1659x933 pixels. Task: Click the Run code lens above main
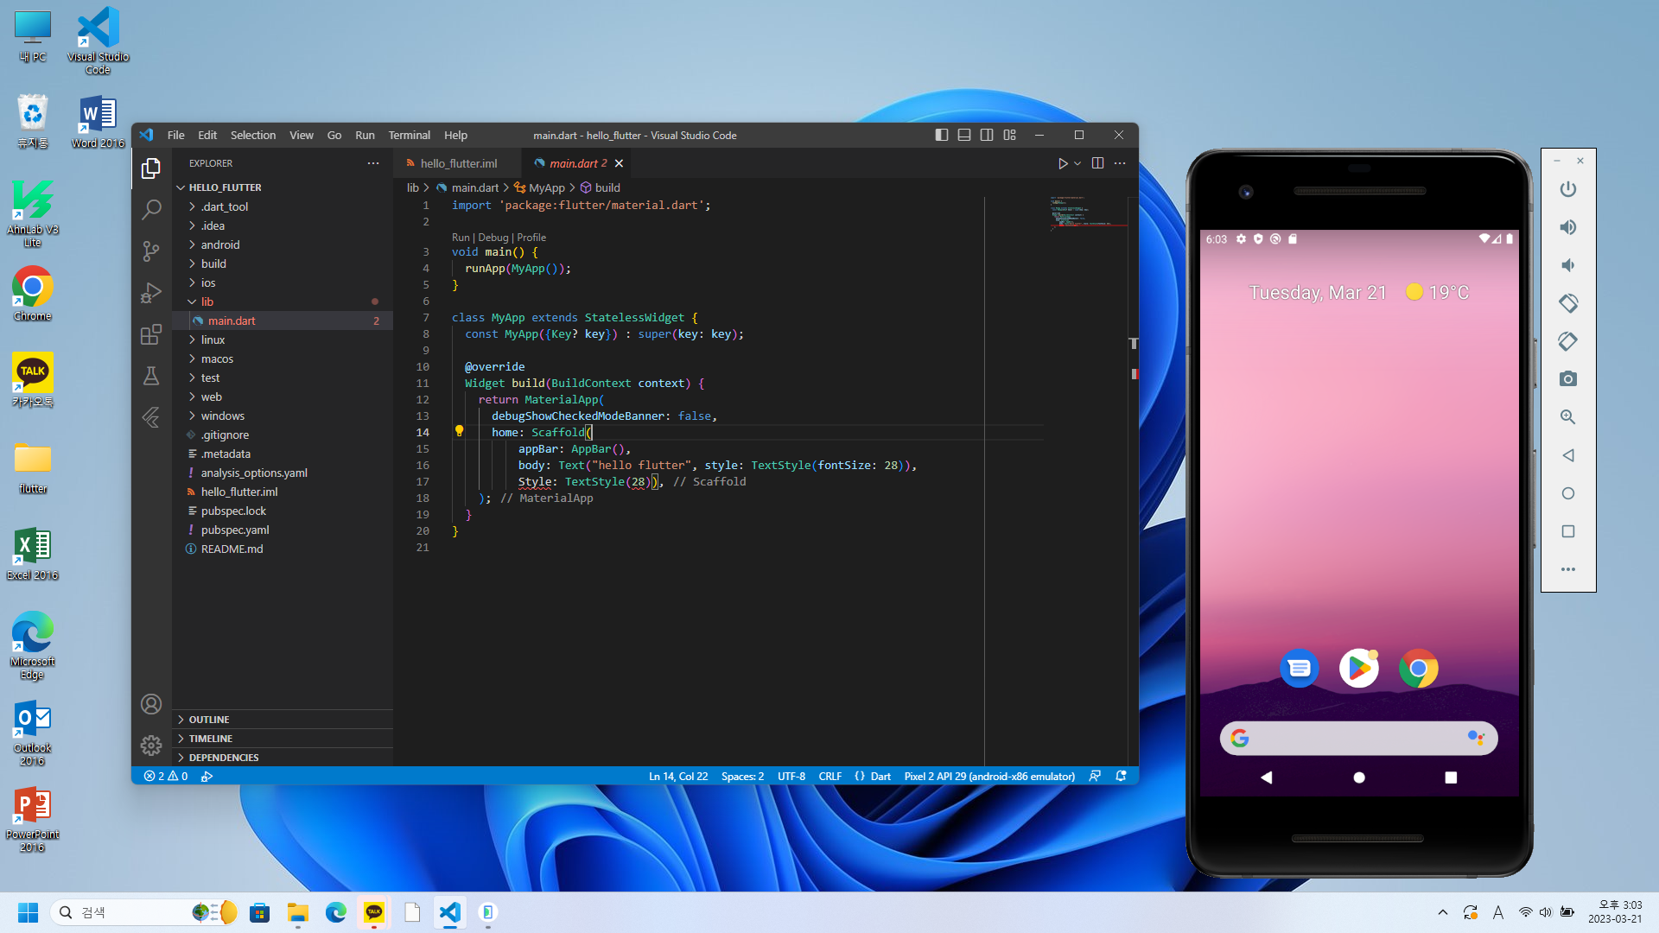tap(461, 238)
